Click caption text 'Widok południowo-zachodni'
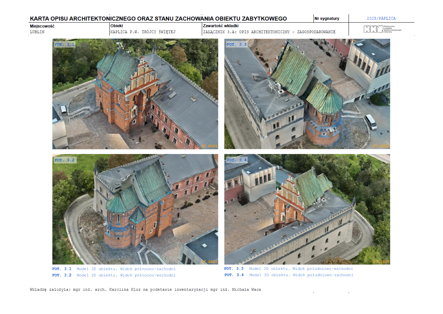 point(323,275)
